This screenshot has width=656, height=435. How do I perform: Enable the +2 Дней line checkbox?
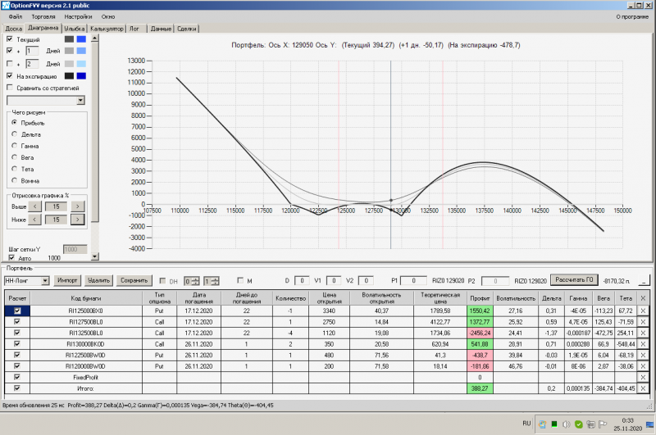click(10, 64)
